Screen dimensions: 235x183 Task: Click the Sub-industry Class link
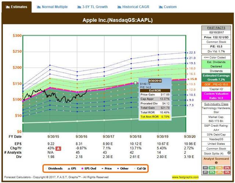(216, 104)
